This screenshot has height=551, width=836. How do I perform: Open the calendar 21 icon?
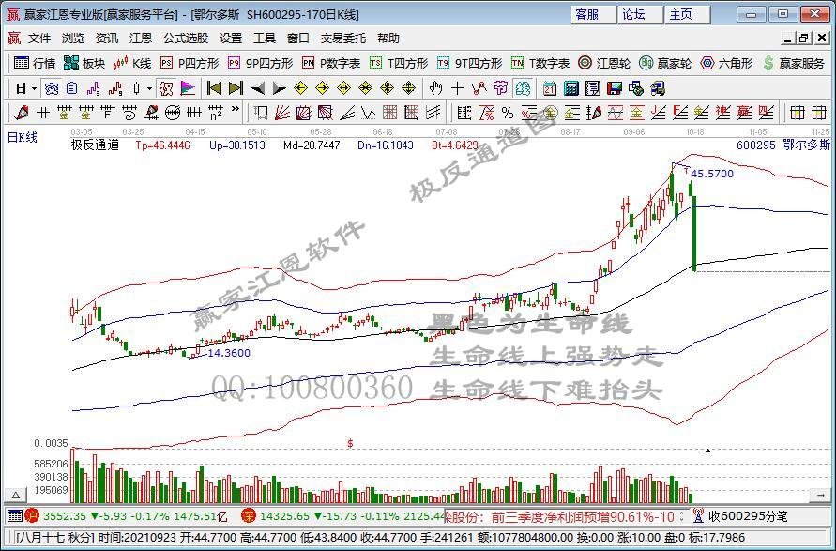click(x=549, y=88)
